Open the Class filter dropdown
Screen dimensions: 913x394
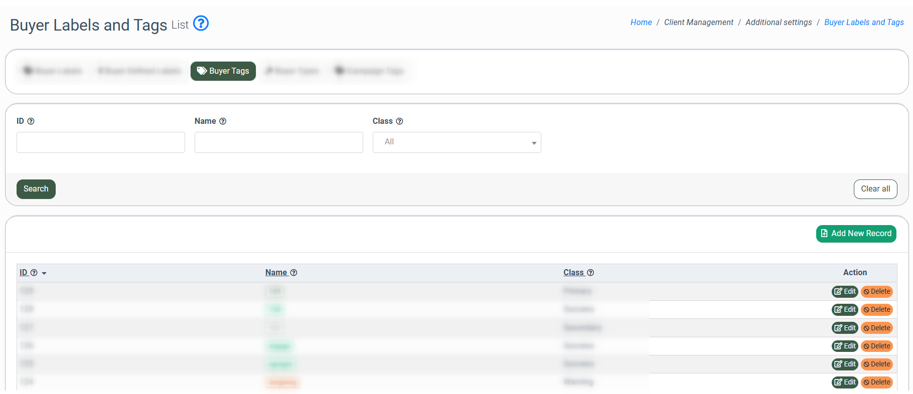point(456,142)
